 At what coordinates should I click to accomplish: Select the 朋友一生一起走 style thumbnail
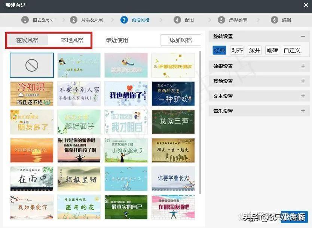[x=173, y=150]
